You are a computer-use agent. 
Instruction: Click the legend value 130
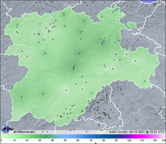[164, 140]
